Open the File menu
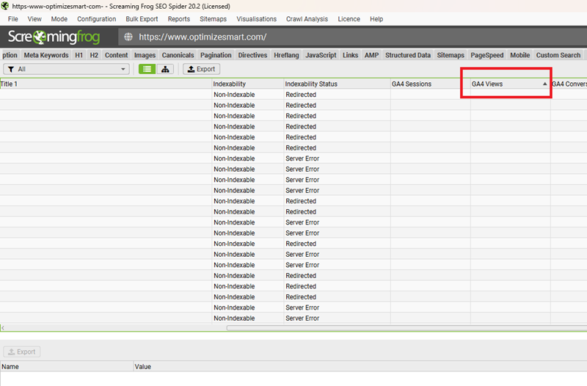This screenshot has height=386, width=587. click(x=12, y=19)
